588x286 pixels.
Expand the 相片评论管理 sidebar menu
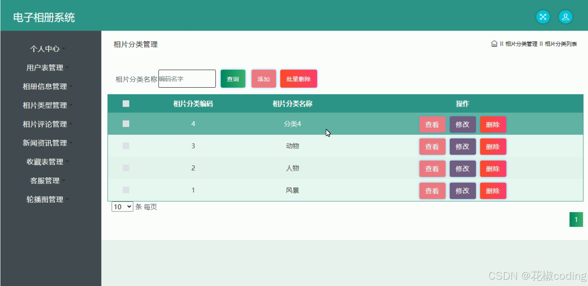point(47,124)
